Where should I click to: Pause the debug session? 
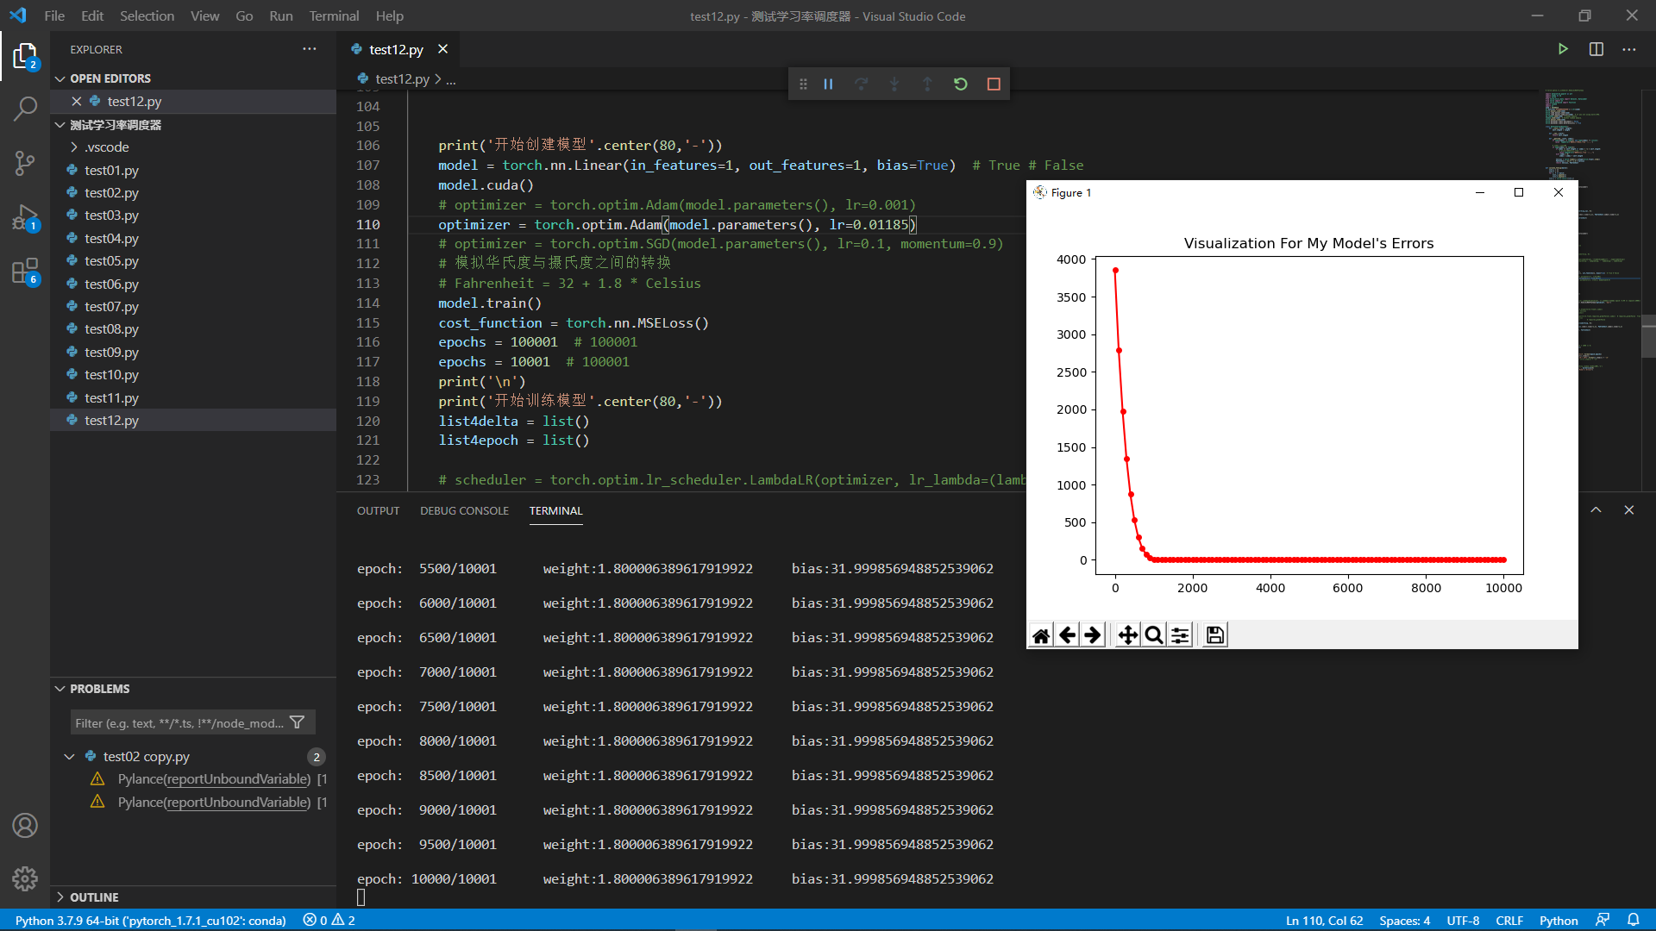828,84
